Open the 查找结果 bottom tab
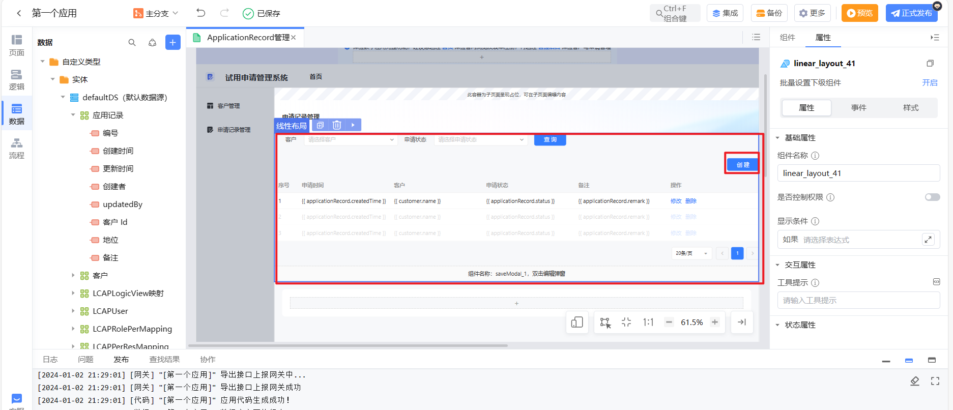Viewport: 953px width, 410px height. tap(164, 359)
